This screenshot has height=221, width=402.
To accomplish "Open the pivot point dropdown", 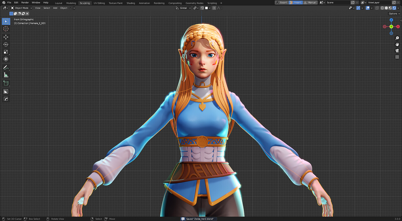I will (x=196, y=8).
